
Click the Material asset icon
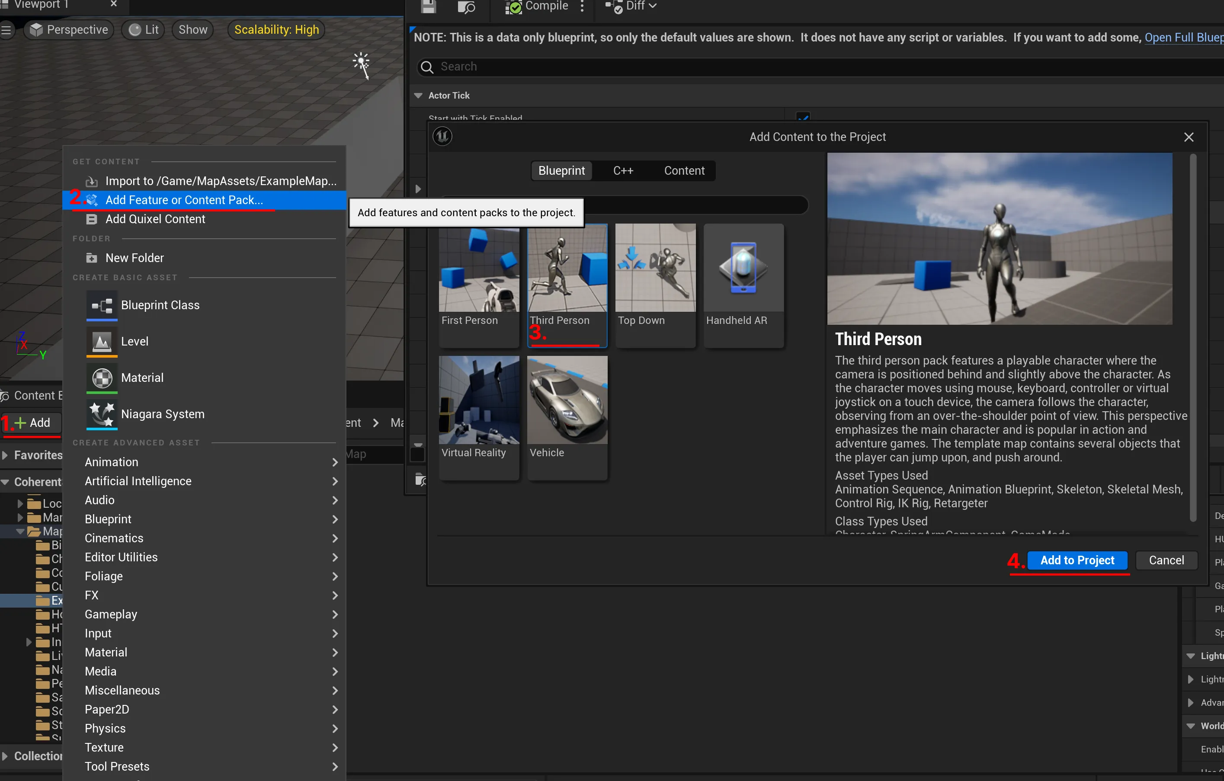(102, 378)
